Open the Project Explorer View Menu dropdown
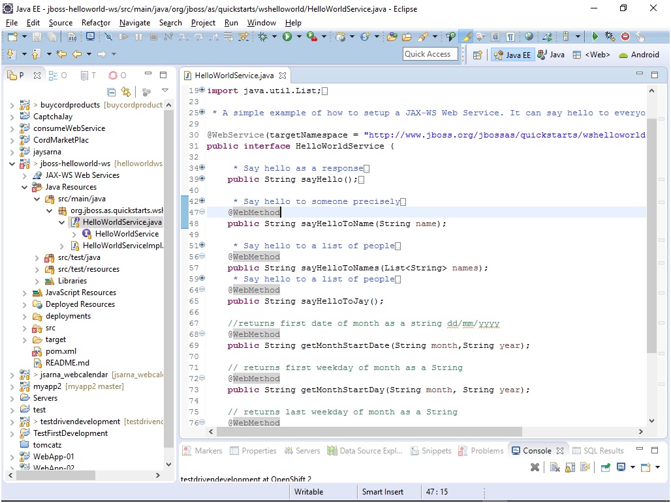671x503 pixels. (165, 91)
